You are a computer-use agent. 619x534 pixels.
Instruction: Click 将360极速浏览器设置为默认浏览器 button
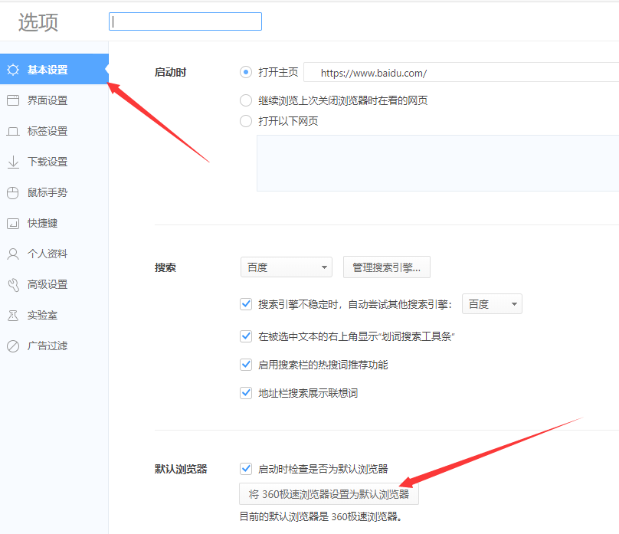point(328,493)
